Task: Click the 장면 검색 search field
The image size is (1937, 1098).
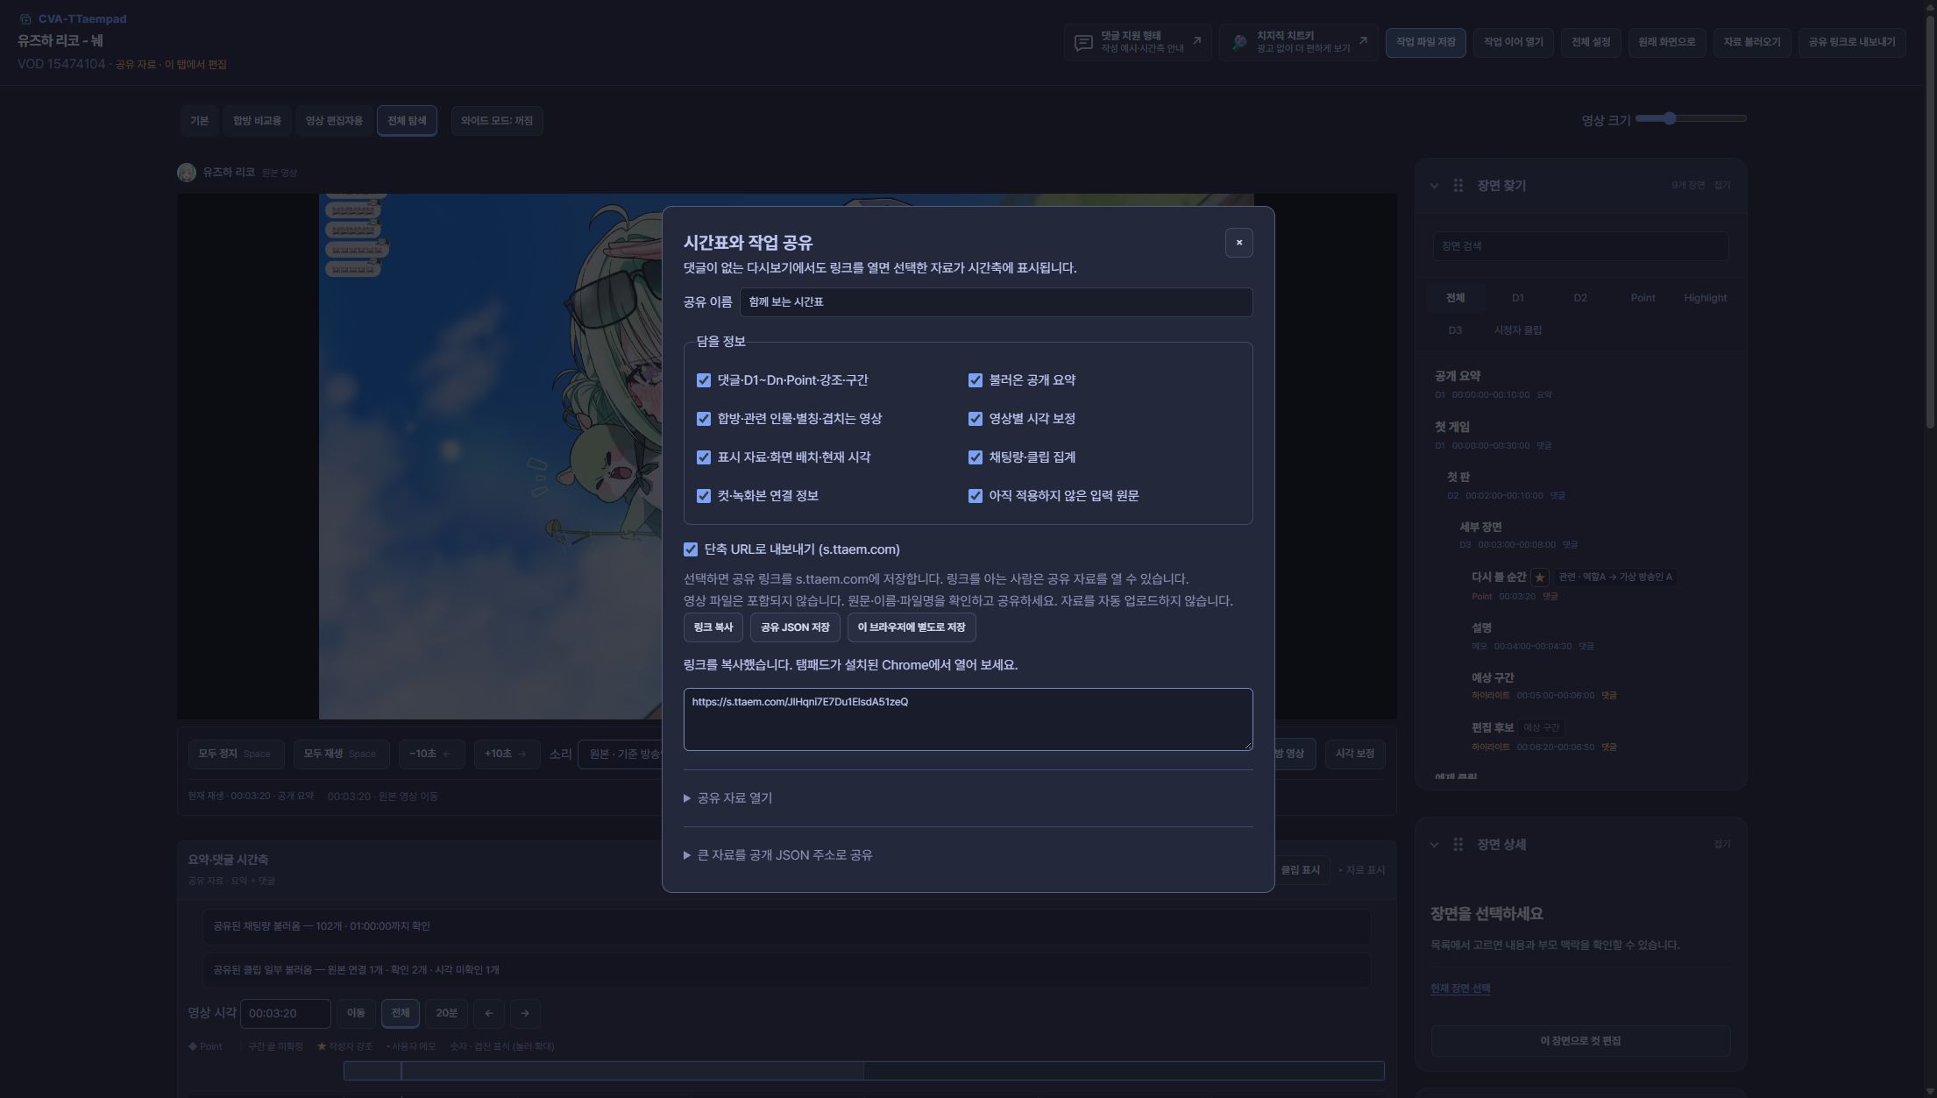Action: (1580, 246)
